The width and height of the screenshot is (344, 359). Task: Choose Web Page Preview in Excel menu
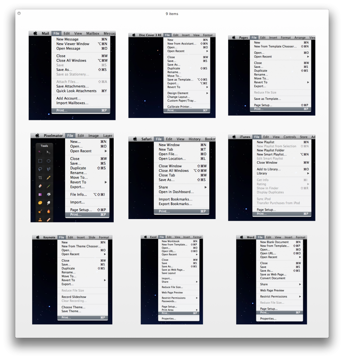179,293
